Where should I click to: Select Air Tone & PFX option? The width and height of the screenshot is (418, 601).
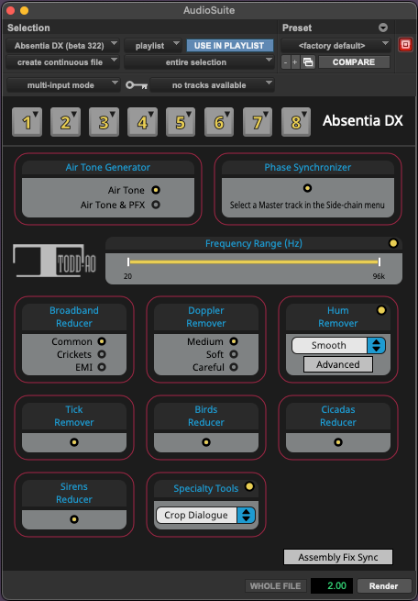[156, 205]
